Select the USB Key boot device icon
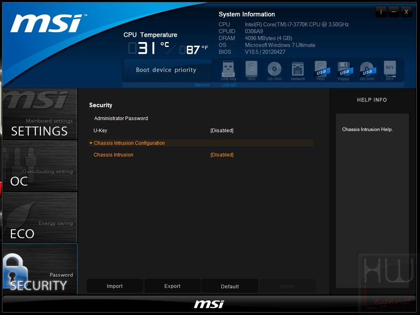Screen dimensions: 420x315 [x=228, y=71]
